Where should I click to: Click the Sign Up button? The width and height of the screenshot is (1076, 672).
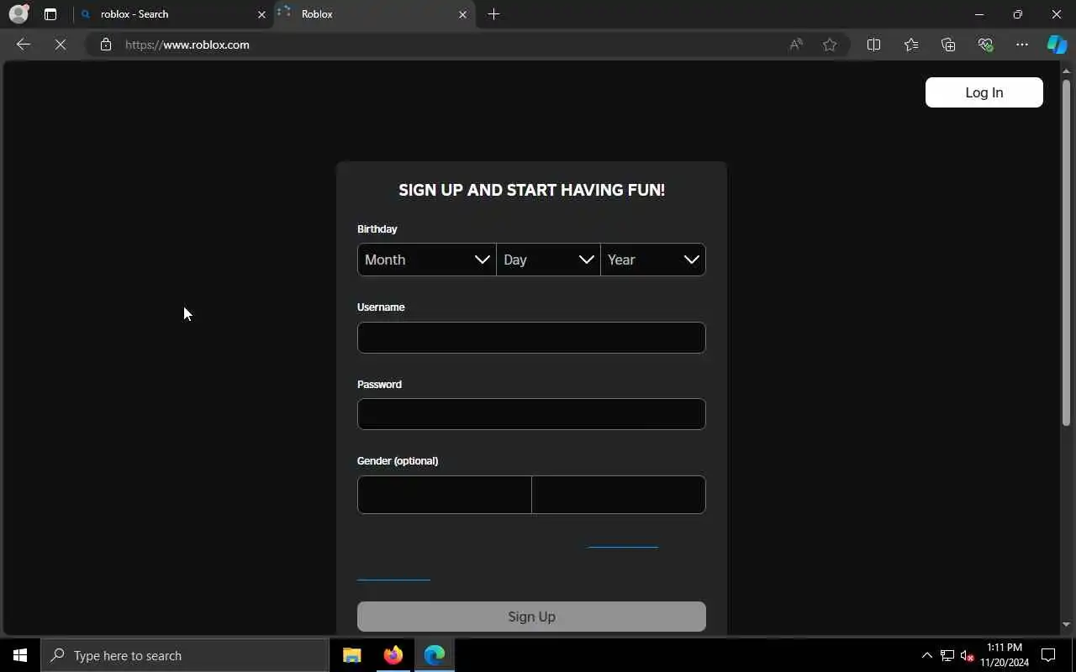(x=531, y=617)
